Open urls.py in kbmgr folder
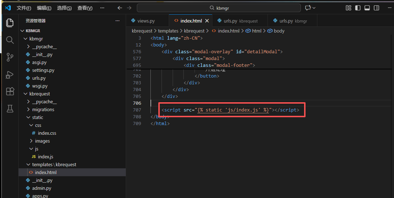The width and height of the screenshot is (394, 198). (39, 78)
